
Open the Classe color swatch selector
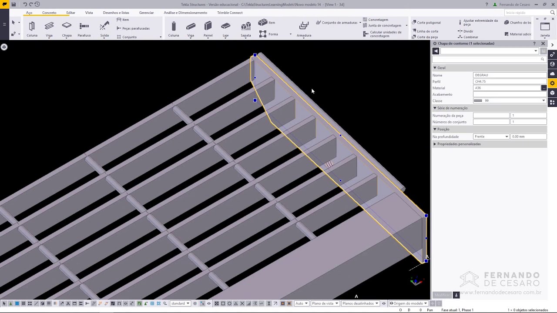click(x=510, y=100)
